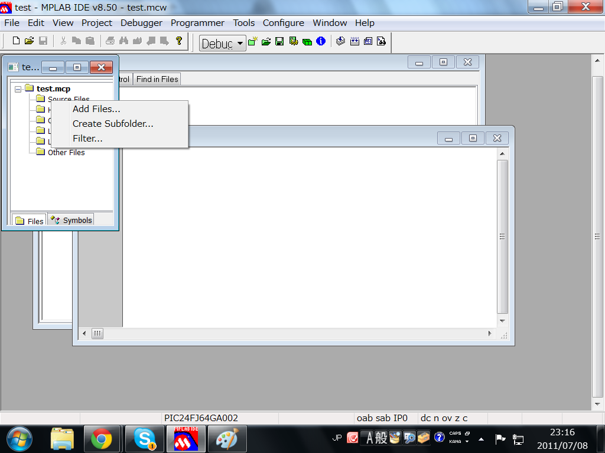The height and width of the screenshot is (453, 605).
Task: Click the Build All toolbar icon
Action: pos(354,41)
